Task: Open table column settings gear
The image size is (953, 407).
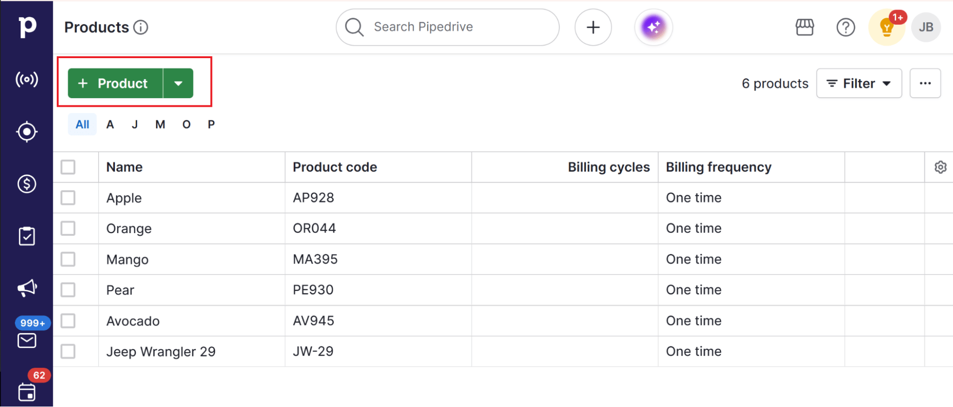Action: 940,167
